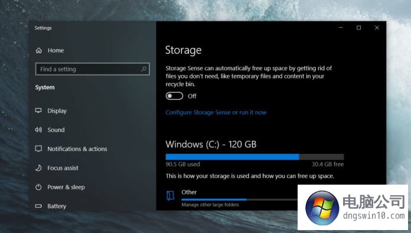This screenshot has width=411, height=233.
Task: Click the Display monitor icon
Action: [38, 110]
